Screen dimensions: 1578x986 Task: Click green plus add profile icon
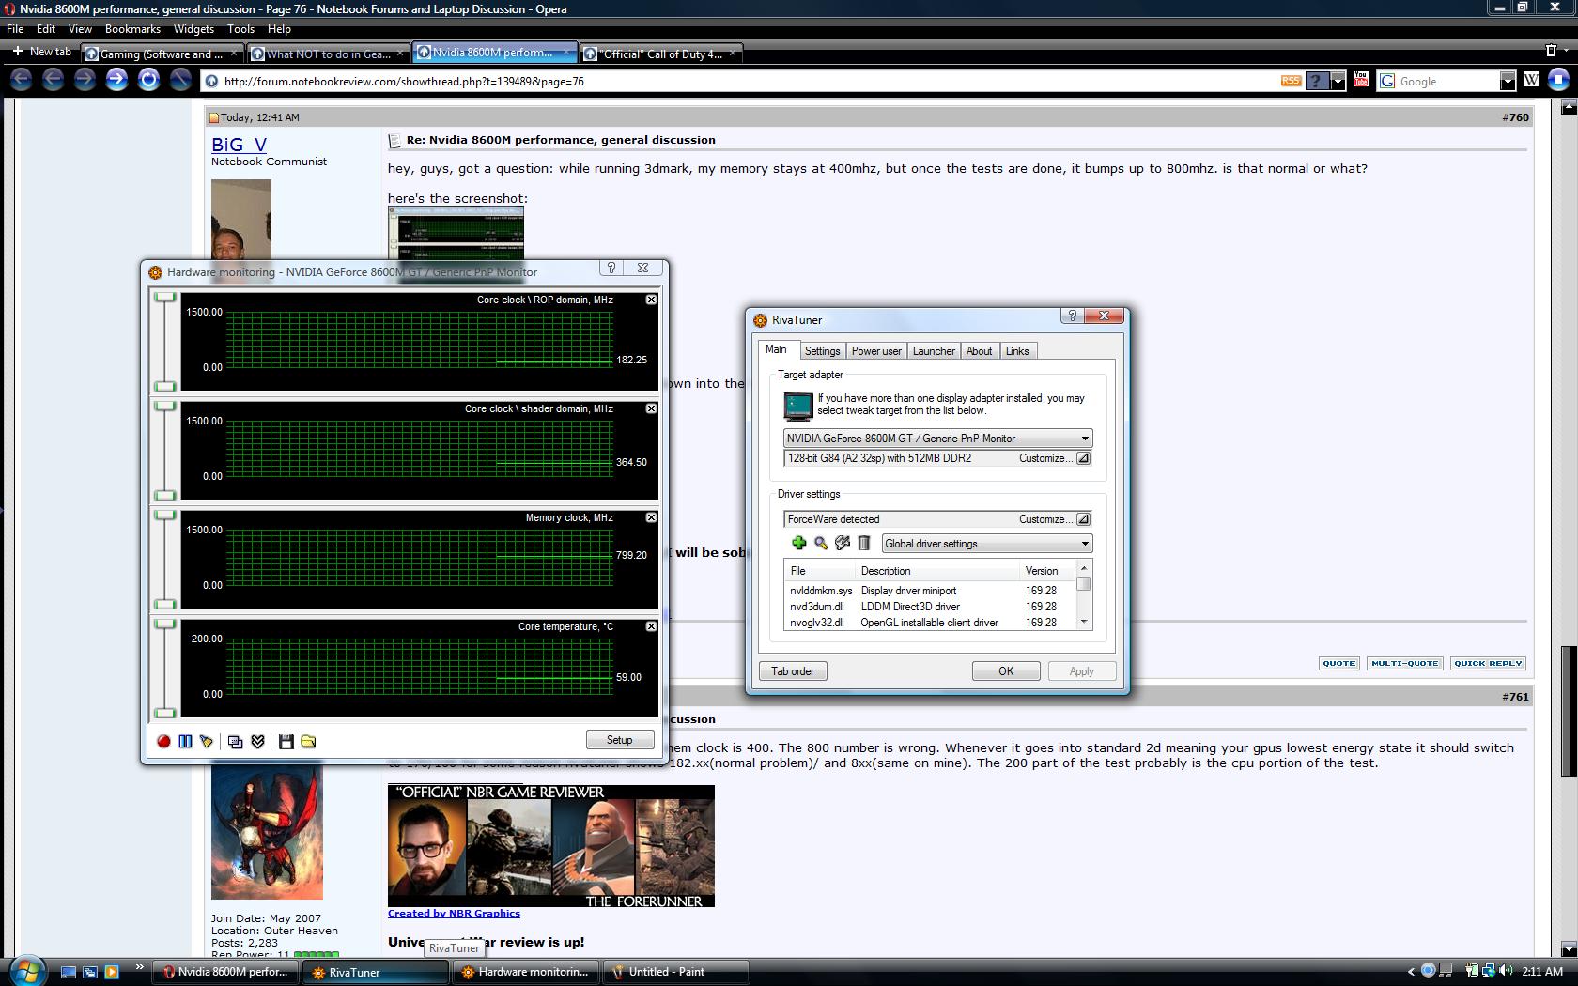click(798, 543)
